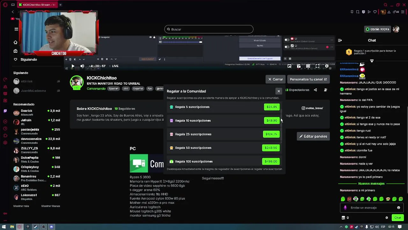Buy 5 gift subs for $24.95

pyautogui.click(x=272, y=107)
